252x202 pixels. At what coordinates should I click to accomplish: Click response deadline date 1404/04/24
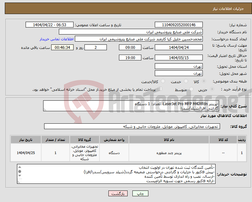click(x=179, y=48)
